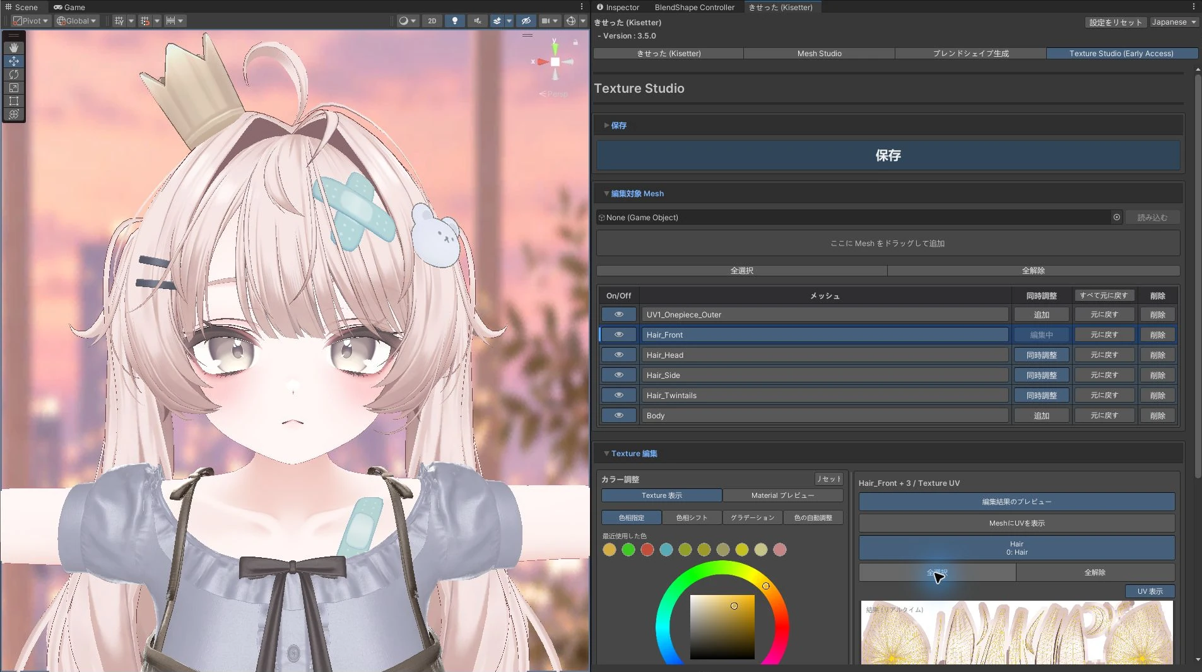The width and height of the screenshot is (1202, 672).
Task: Click the grid snapping icon
Action: (145, 21)
